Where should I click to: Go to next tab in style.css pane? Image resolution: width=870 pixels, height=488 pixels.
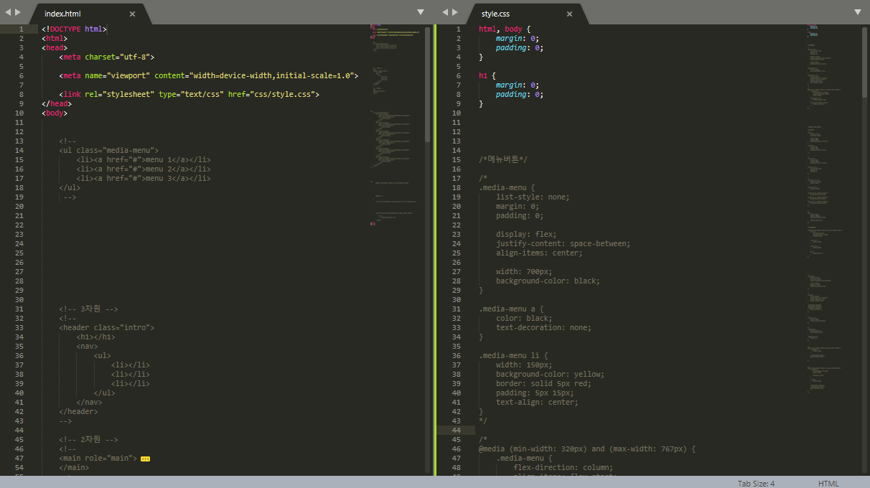(455, 12)
